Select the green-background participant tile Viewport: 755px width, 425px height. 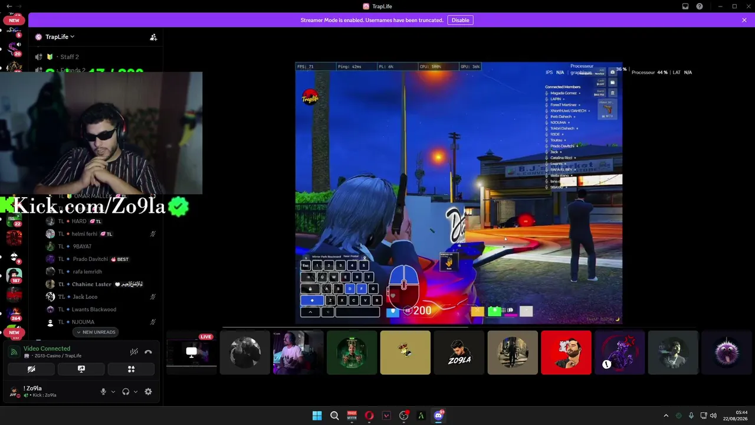(352, 353)
